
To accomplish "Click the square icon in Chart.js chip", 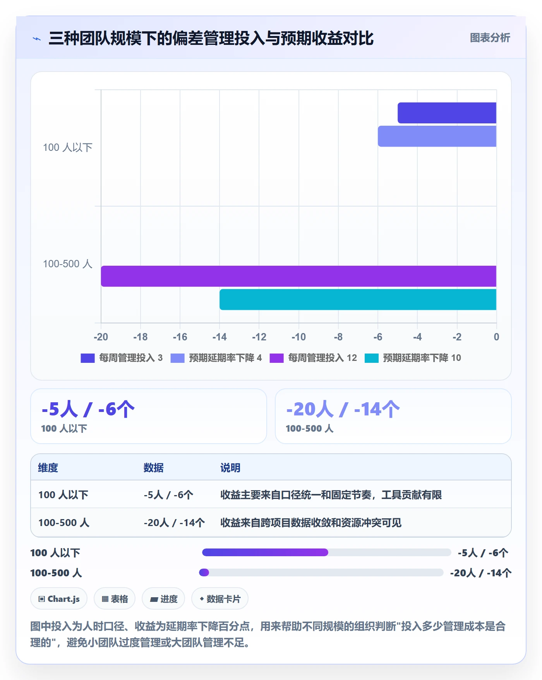I will coord(42,599).
